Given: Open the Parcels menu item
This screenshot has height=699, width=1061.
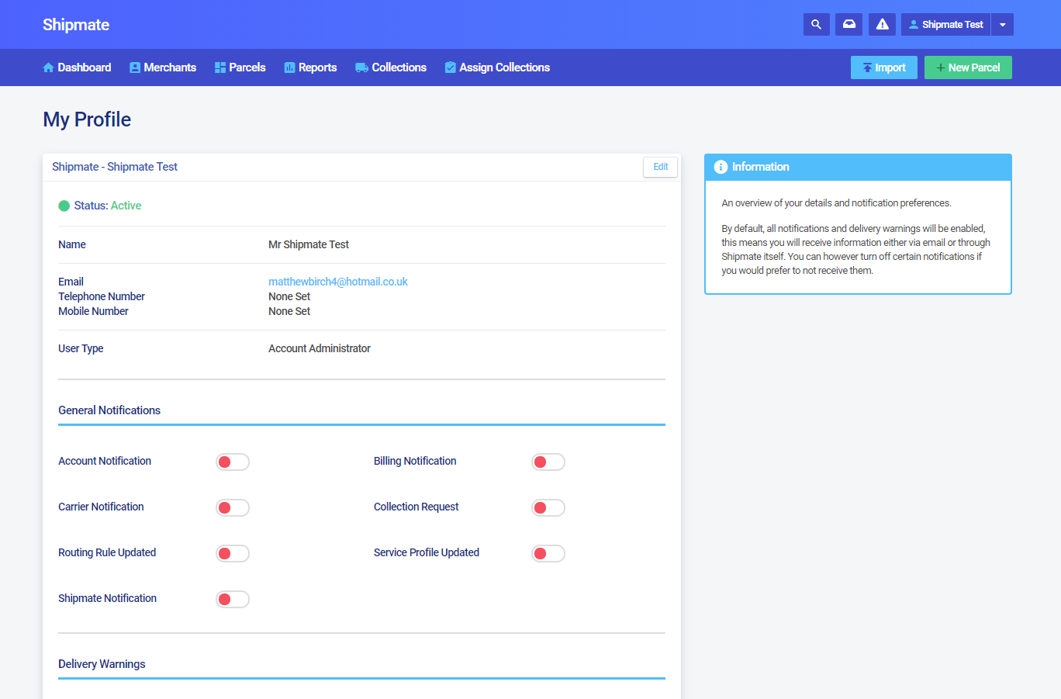Looking at the screenshot, I should point(240,67).
